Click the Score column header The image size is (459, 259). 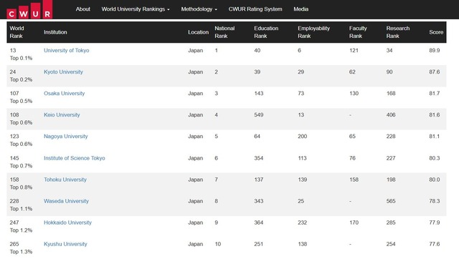[436, 32]
